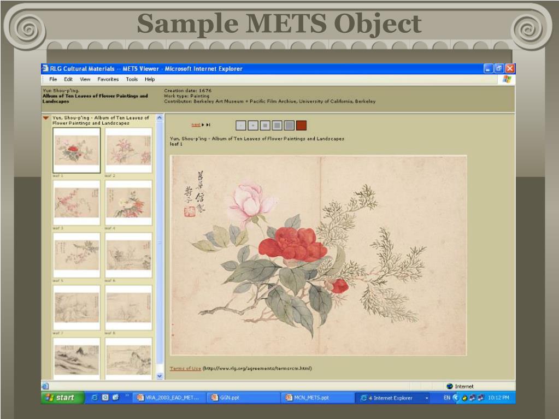Click the album title tree item text
The width and height of the screenshot is (559, 419).
pos(101,120)
